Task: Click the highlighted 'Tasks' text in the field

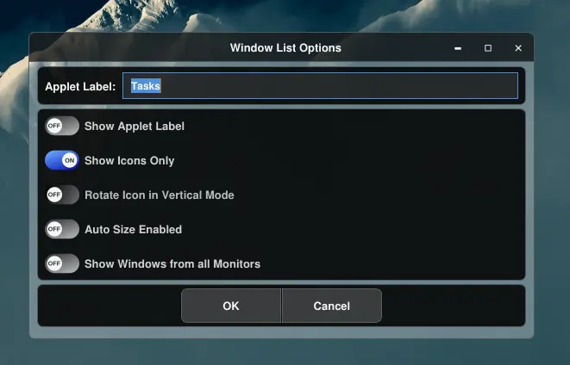Action: (146, 86)
